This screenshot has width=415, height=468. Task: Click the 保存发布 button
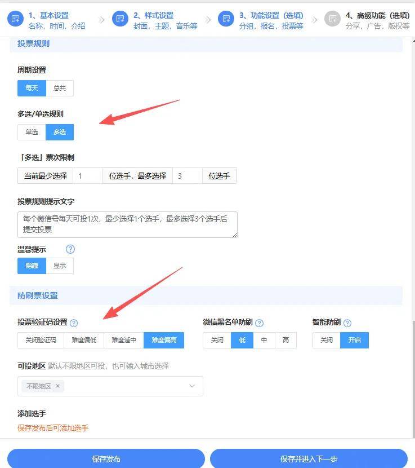coord(106,458)
